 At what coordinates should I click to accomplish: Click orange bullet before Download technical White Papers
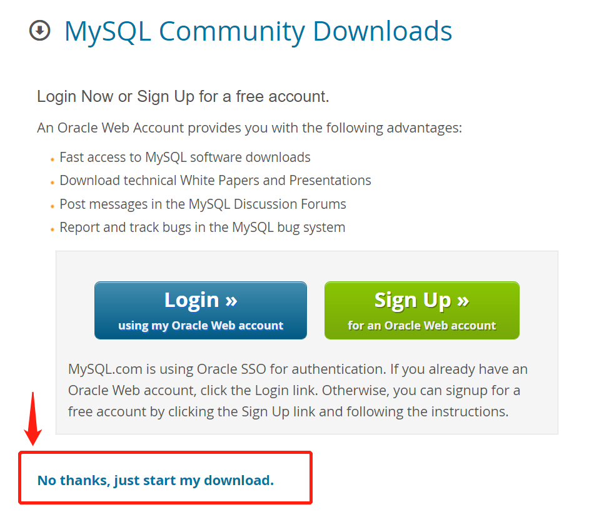pyautogui.click(x=53, y=183)
